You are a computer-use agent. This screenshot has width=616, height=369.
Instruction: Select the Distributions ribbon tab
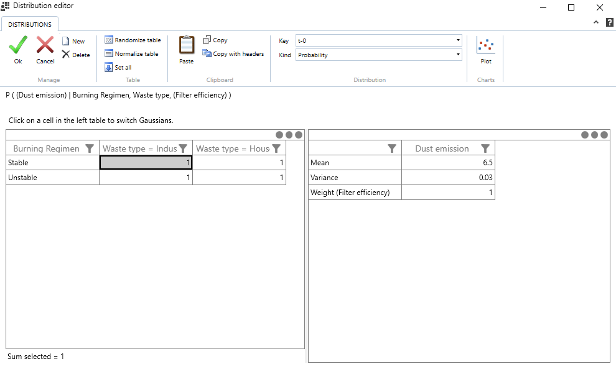(x=30, y=24)
